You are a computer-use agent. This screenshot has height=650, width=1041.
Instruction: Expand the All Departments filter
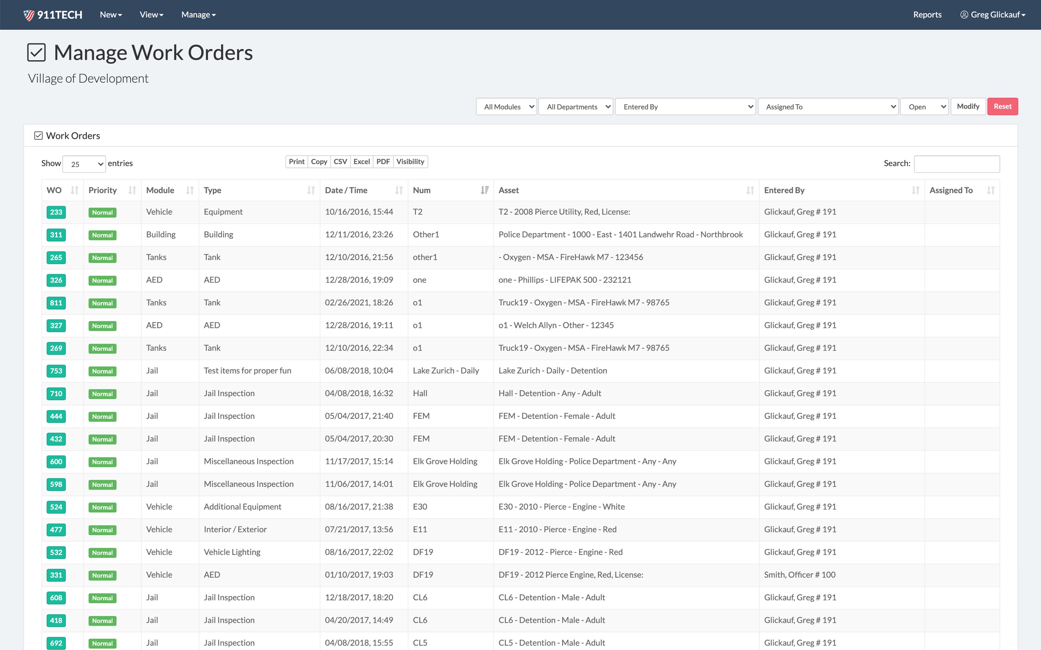click(x=575, y=107)
